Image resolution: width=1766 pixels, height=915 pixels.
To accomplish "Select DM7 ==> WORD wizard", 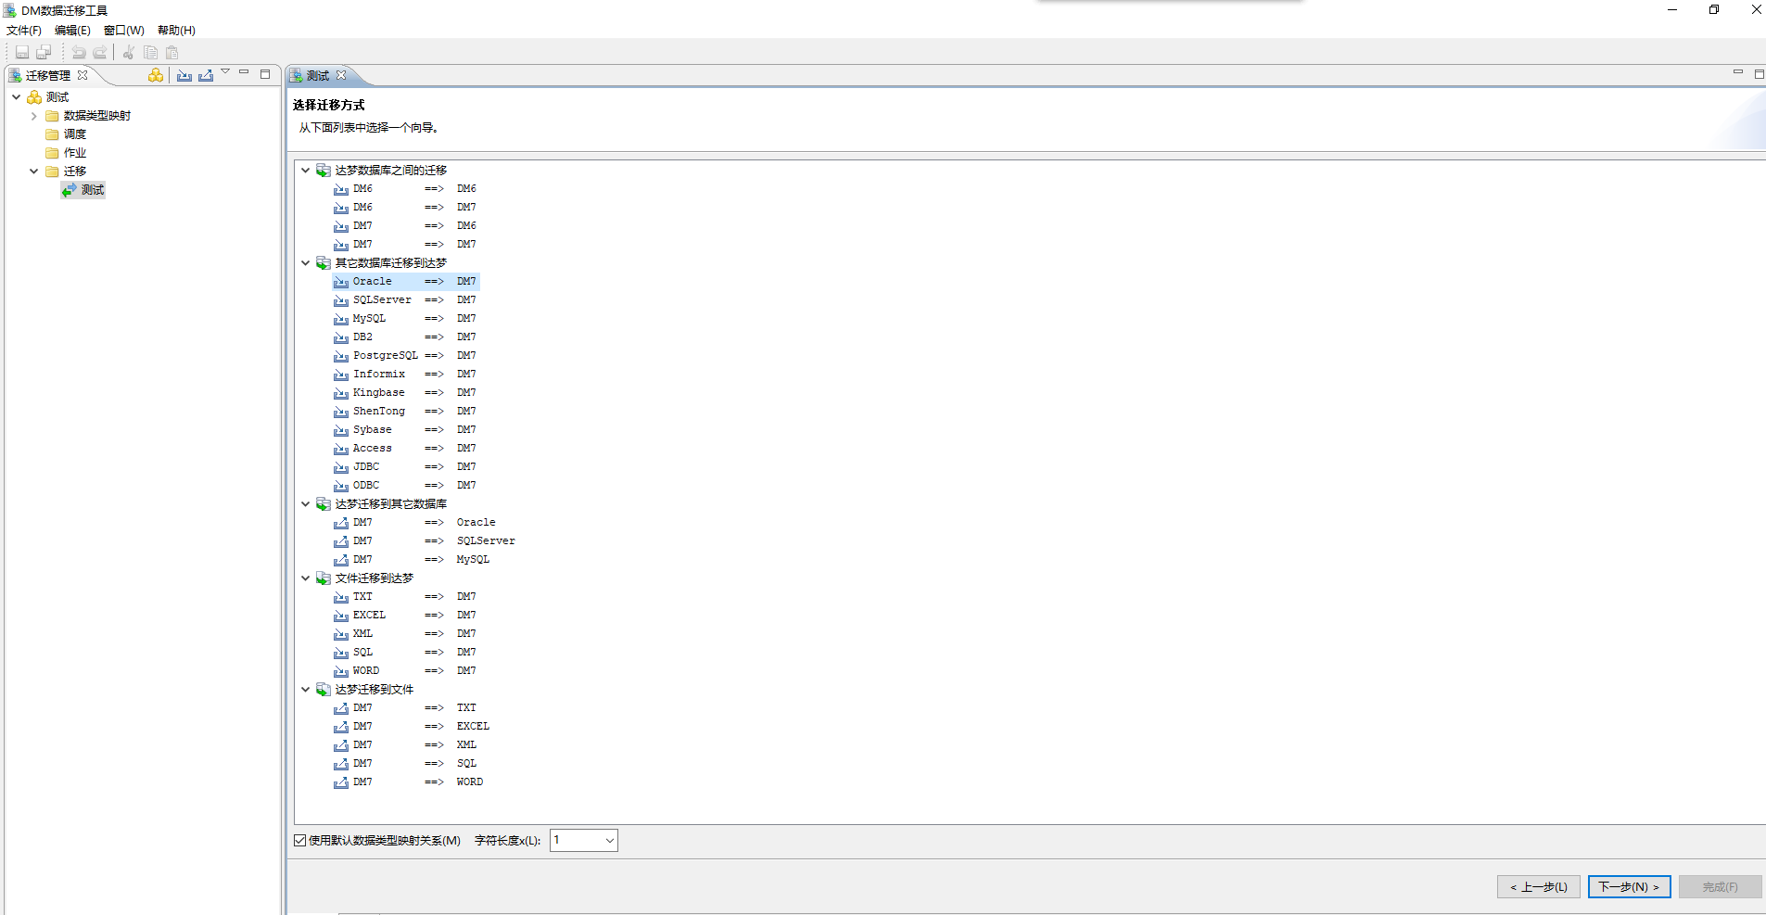I will [410, 782].
